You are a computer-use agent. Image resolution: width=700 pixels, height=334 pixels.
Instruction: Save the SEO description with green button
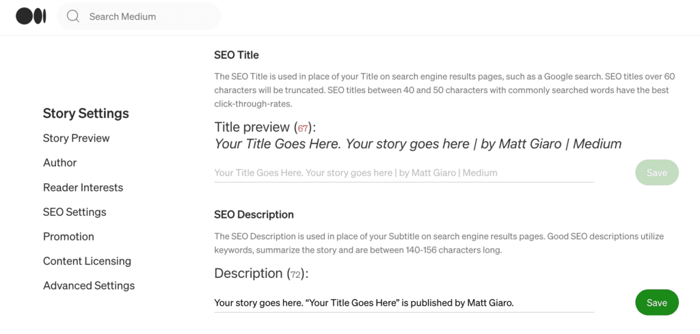[x=657, y=303]
